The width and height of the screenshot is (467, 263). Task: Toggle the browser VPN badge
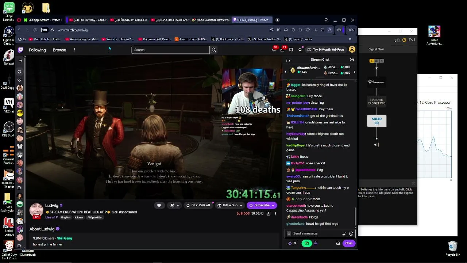[x=45, y=30]
